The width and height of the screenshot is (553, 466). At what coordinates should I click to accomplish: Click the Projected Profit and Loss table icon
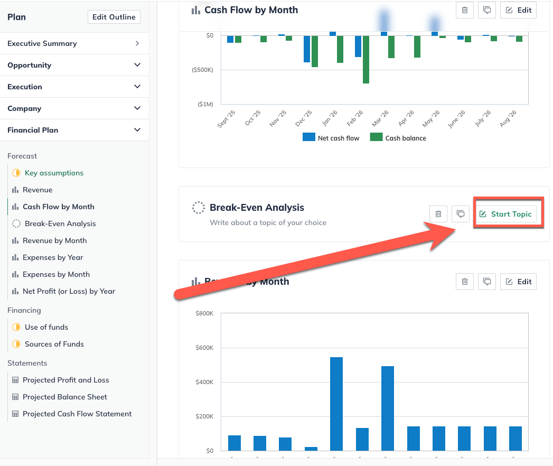(x=15, y=380)
